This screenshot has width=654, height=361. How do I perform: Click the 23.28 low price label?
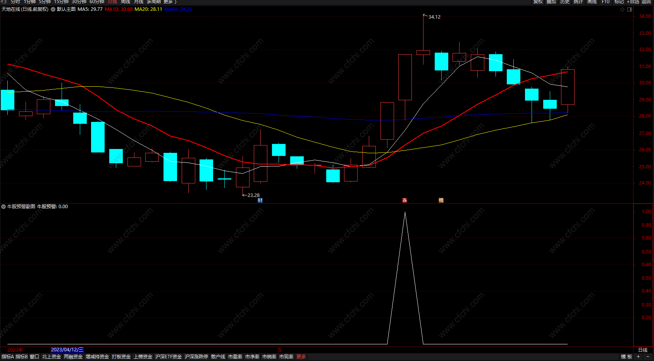(x=253, y=195)
